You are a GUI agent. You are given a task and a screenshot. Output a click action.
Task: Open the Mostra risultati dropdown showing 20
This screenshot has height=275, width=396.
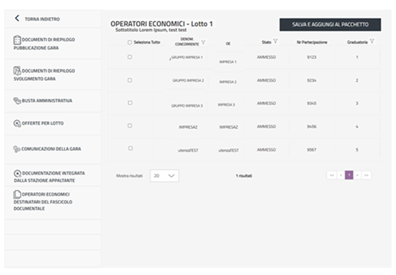click(x=164, y=176)
